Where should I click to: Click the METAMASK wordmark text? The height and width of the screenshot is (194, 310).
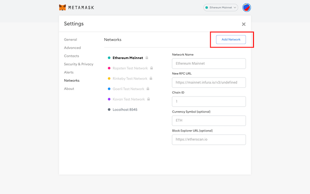click(81, 8)
